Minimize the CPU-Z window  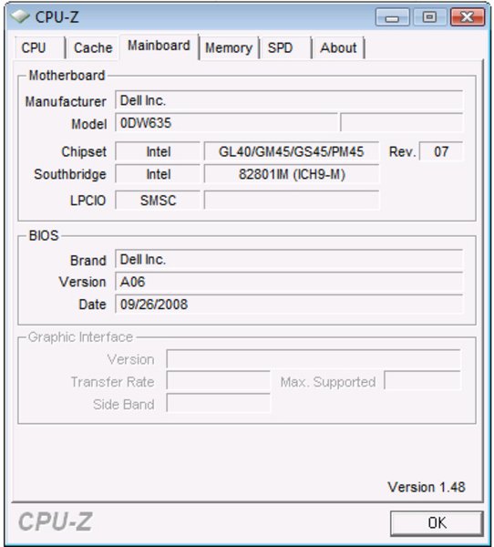coord(393,17)
